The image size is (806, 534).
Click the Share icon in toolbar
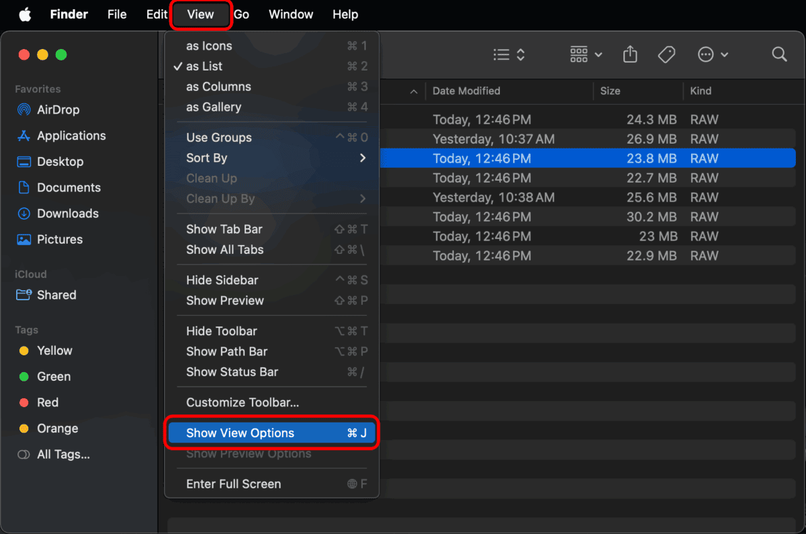pyautogui.click(x=629, y=54)
